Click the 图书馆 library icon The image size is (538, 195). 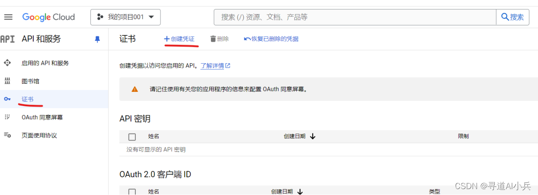[x=7, y=81]
